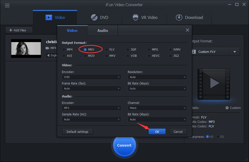249x162 pixels.
Task: Open the video Encoder XVID dropdown
Action: click(x=91, y=77)
